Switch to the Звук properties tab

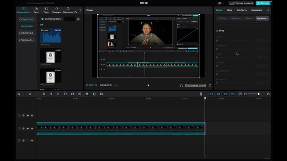point(230,10)
